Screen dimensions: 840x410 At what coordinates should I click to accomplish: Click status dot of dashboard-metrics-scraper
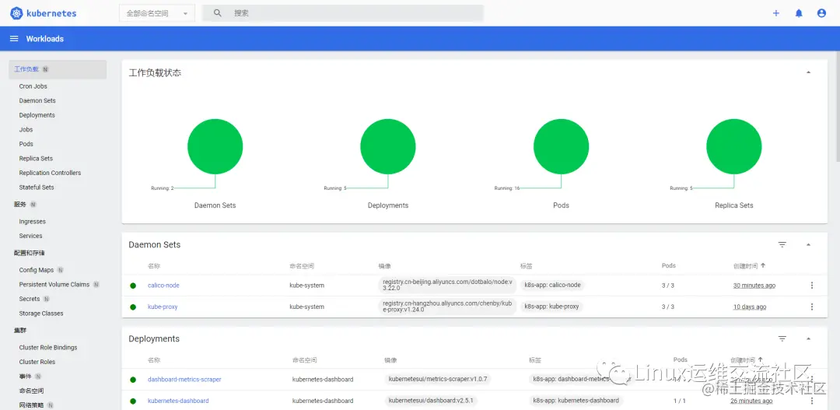pos(133,380)
